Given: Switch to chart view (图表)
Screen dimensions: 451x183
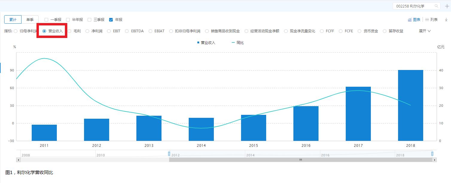Looking at the screenshot, I should (414, 20).
